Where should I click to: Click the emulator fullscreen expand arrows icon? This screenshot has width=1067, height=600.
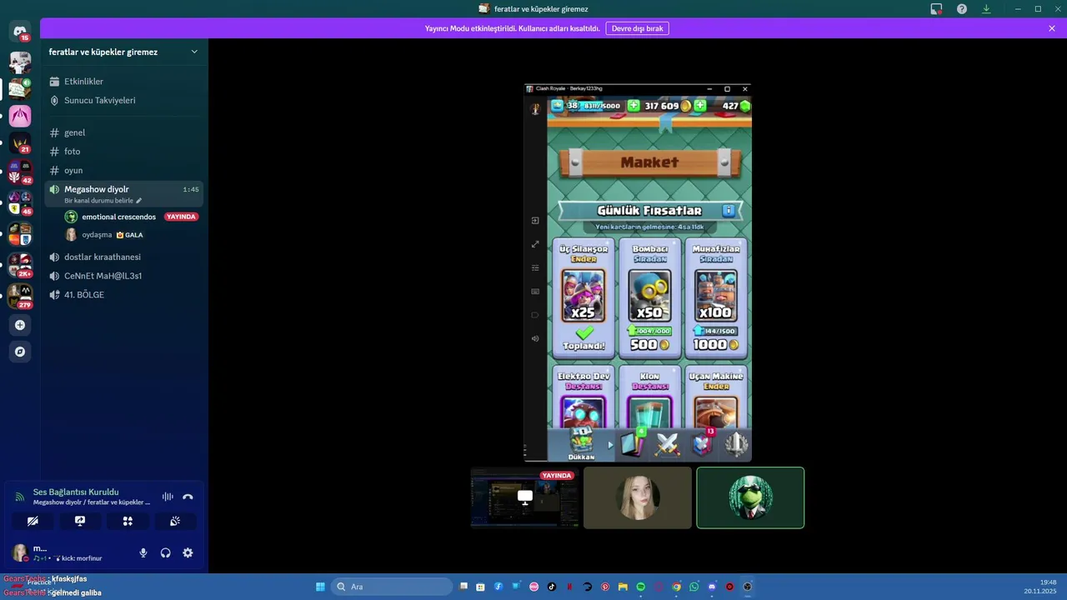coord(535,244)
